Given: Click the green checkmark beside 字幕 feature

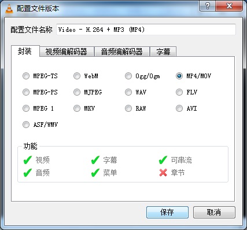Looking at the screenshot, I should point(95,160).
